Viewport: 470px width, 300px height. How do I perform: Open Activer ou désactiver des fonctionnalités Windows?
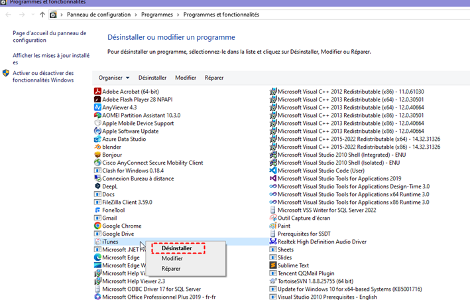click(x=43, y=76)
